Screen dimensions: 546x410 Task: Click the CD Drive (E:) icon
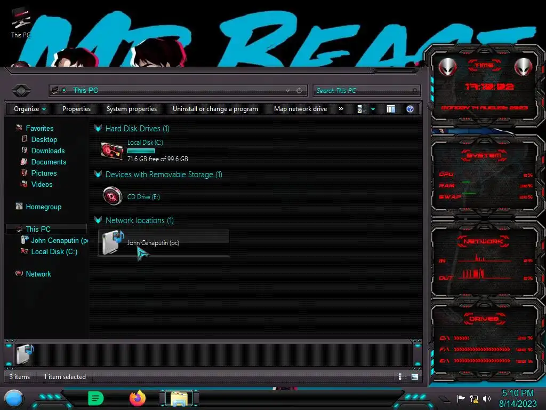coord(113,196)
